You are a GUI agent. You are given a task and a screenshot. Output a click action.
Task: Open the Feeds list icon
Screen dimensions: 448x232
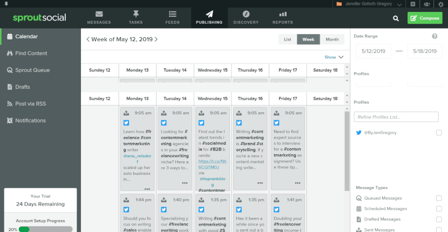point(172,14)
